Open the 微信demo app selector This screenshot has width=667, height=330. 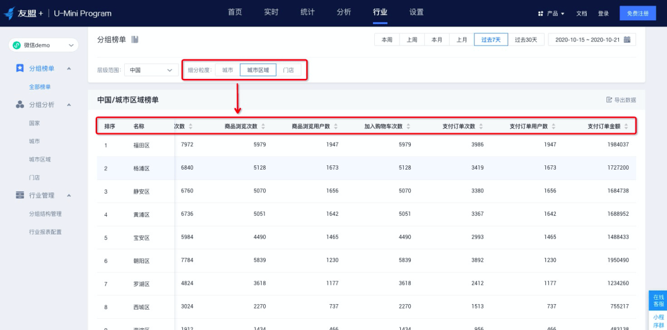tap(43, 45)
